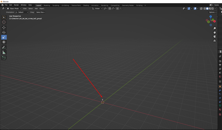Switch to the Shading workspace tab
The image size is (222, 130).
click(x=86, y=6)
